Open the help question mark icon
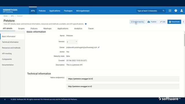The width and height of the screenshot is (185, 104). coord(176,11)
